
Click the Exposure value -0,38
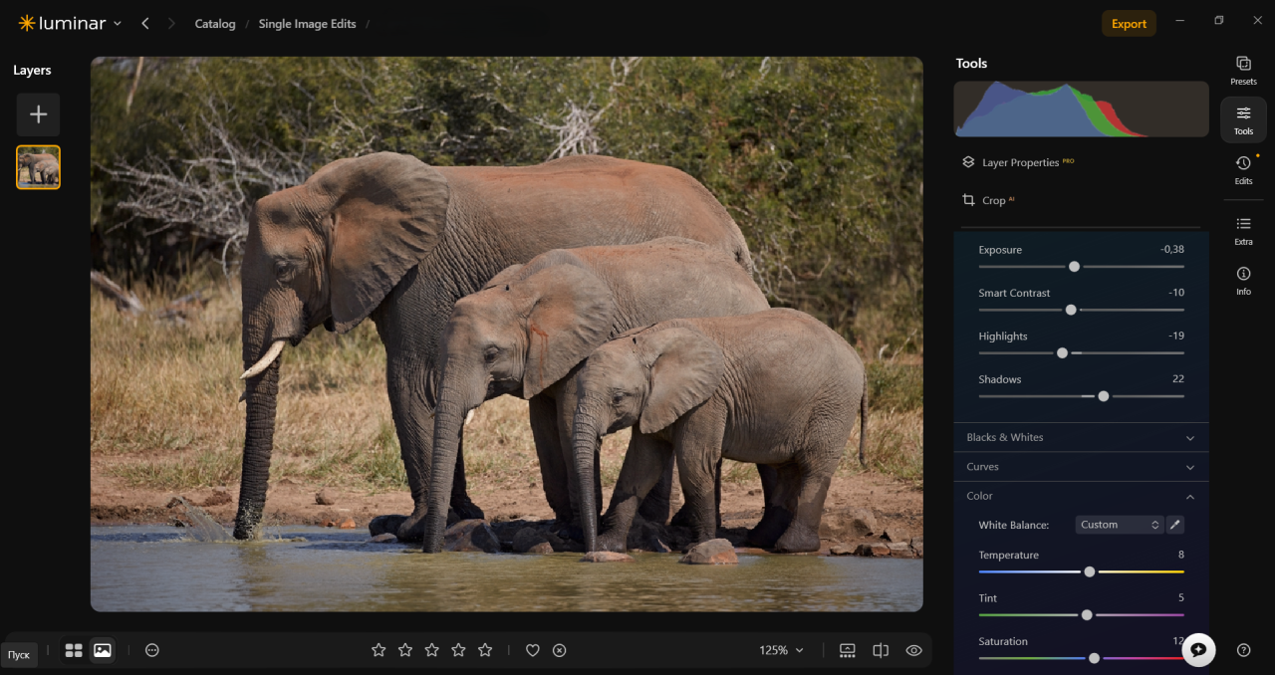pyautogui.click(x=1171, y=250)
